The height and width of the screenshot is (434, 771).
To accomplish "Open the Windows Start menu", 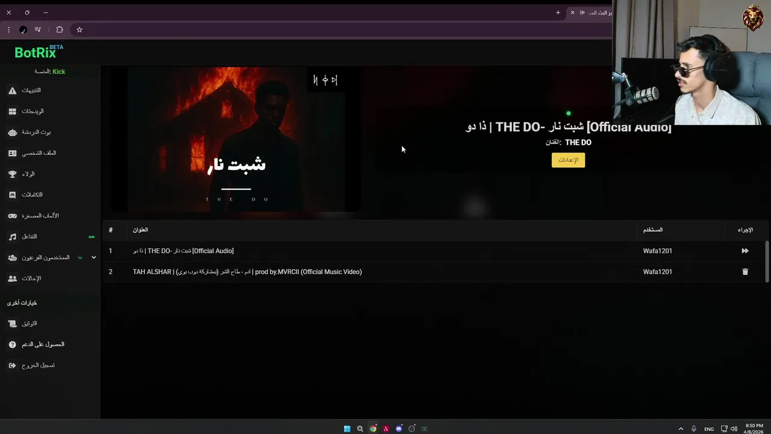I will pos(347,429).
